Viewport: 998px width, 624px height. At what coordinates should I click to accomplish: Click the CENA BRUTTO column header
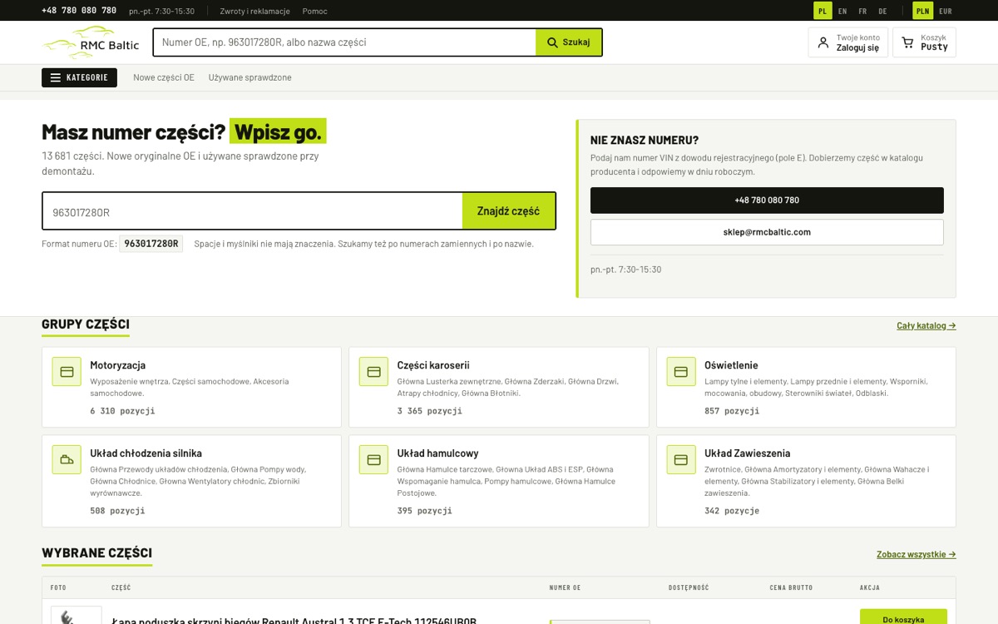(x=791, y=587)
